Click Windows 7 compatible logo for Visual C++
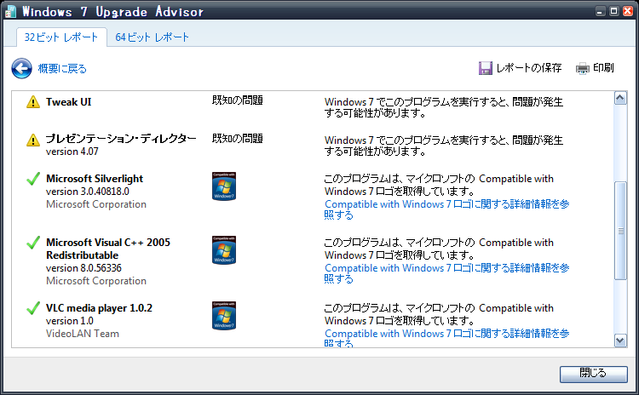 point(224,250)
